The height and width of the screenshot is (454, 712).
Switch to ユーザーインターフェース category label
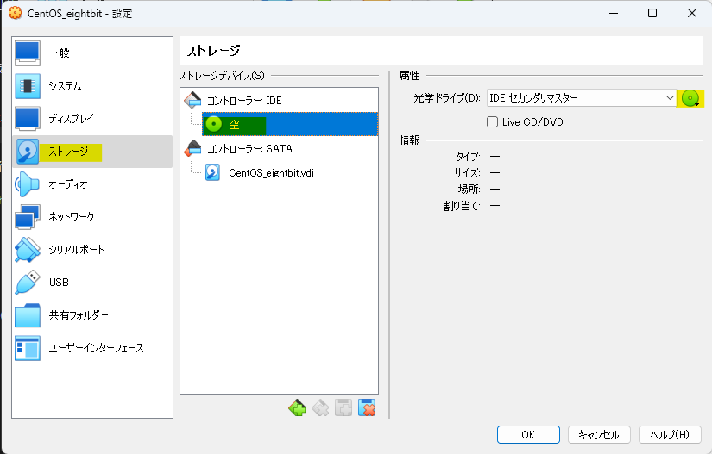(x=97, y=348)
